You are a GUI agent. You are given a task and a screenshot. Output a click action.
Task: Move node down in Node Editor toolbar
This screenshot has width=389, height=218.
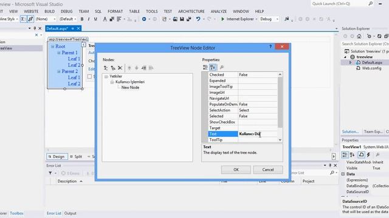(x=136, y=68)
